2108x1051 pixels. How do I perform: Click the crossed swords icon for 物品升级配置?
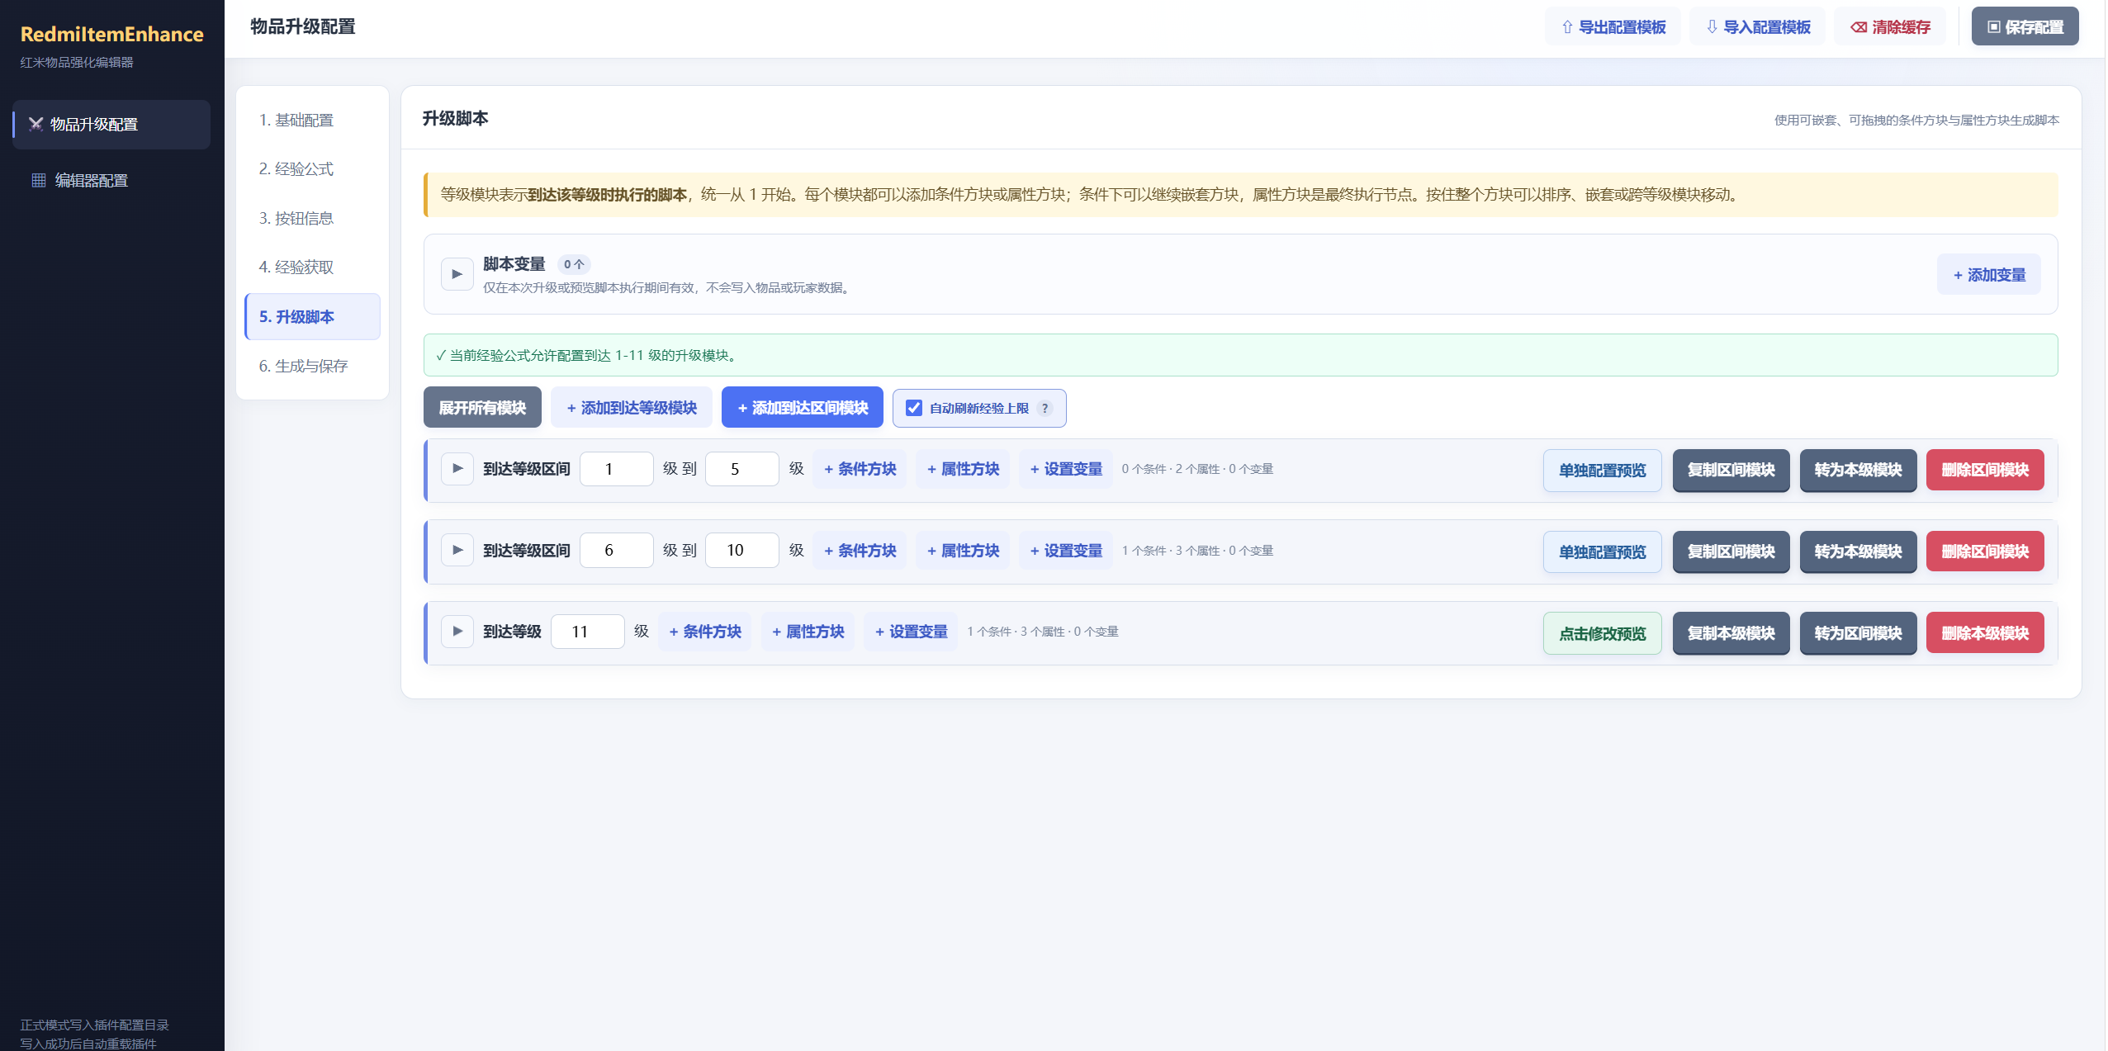click(36, 125)
